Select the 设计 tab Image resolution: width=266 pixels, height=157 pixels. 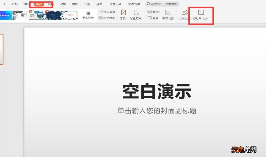(x=39, y=4)
